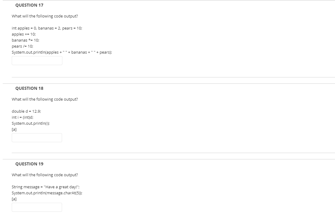Click the 'bananas *= 10;' code line
This screenshot has height=216, width=335.
click(x=25, y=40)
